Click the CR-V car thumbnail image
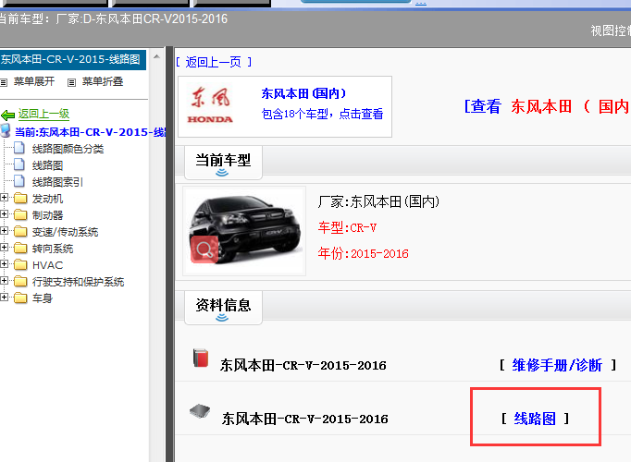This screenshot has width=631, height=462. click(x=244, y=231)
